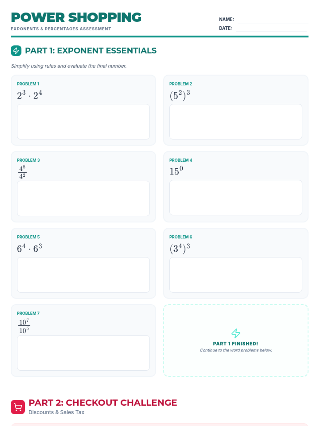Image resolution: width=319 pixels, height=426 pixels.
Task: Select the Power Shopping title
Action: point(76,18)
